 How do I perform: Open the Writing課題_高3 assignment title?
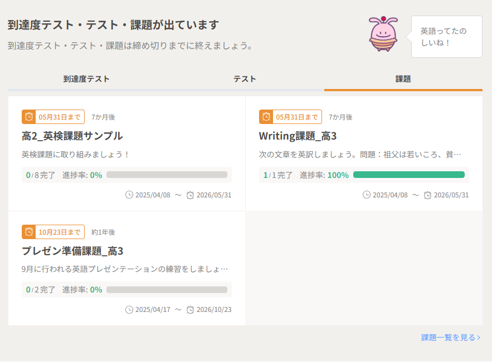tap(298, 136)
